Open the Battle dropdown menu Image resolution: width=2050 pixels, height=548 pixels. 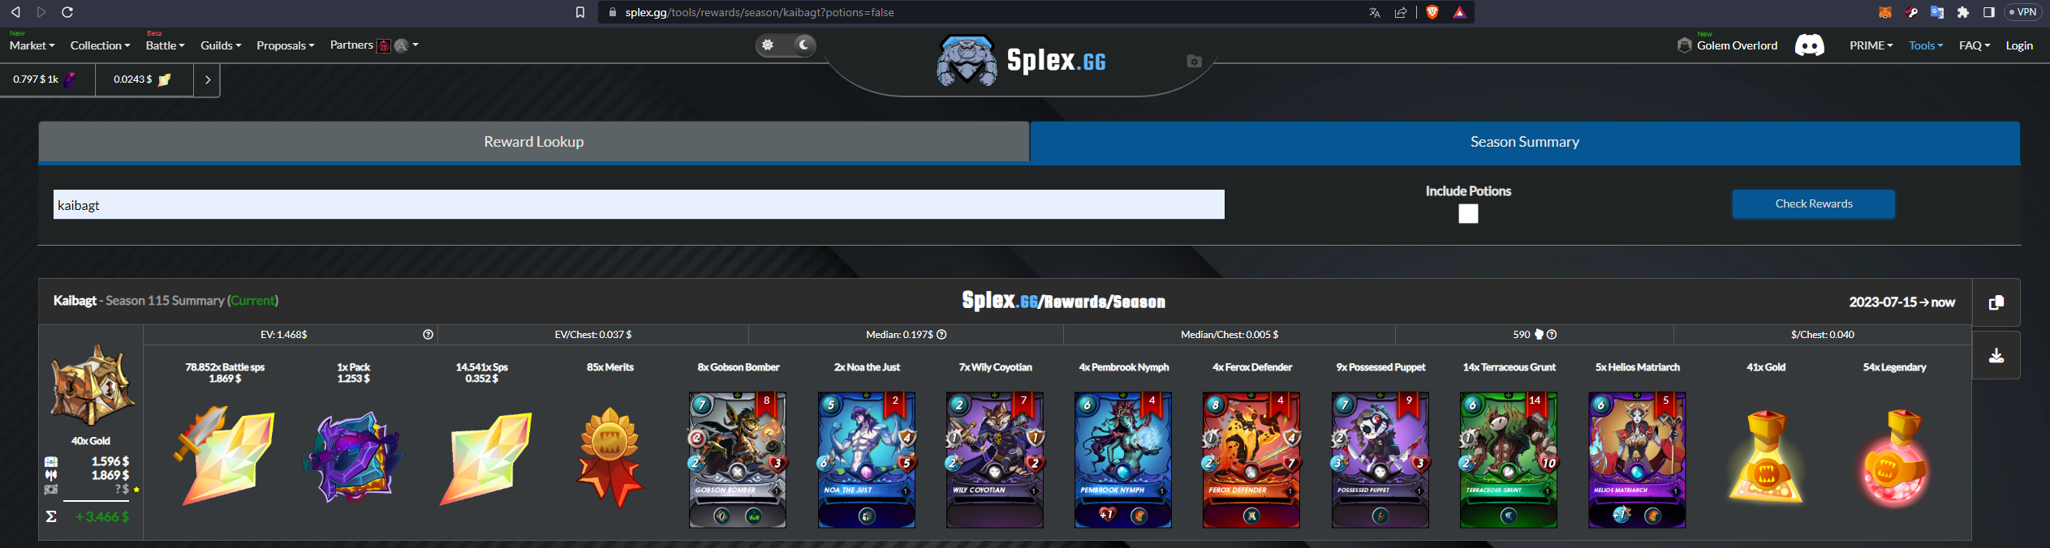click(x=166, y=45)
